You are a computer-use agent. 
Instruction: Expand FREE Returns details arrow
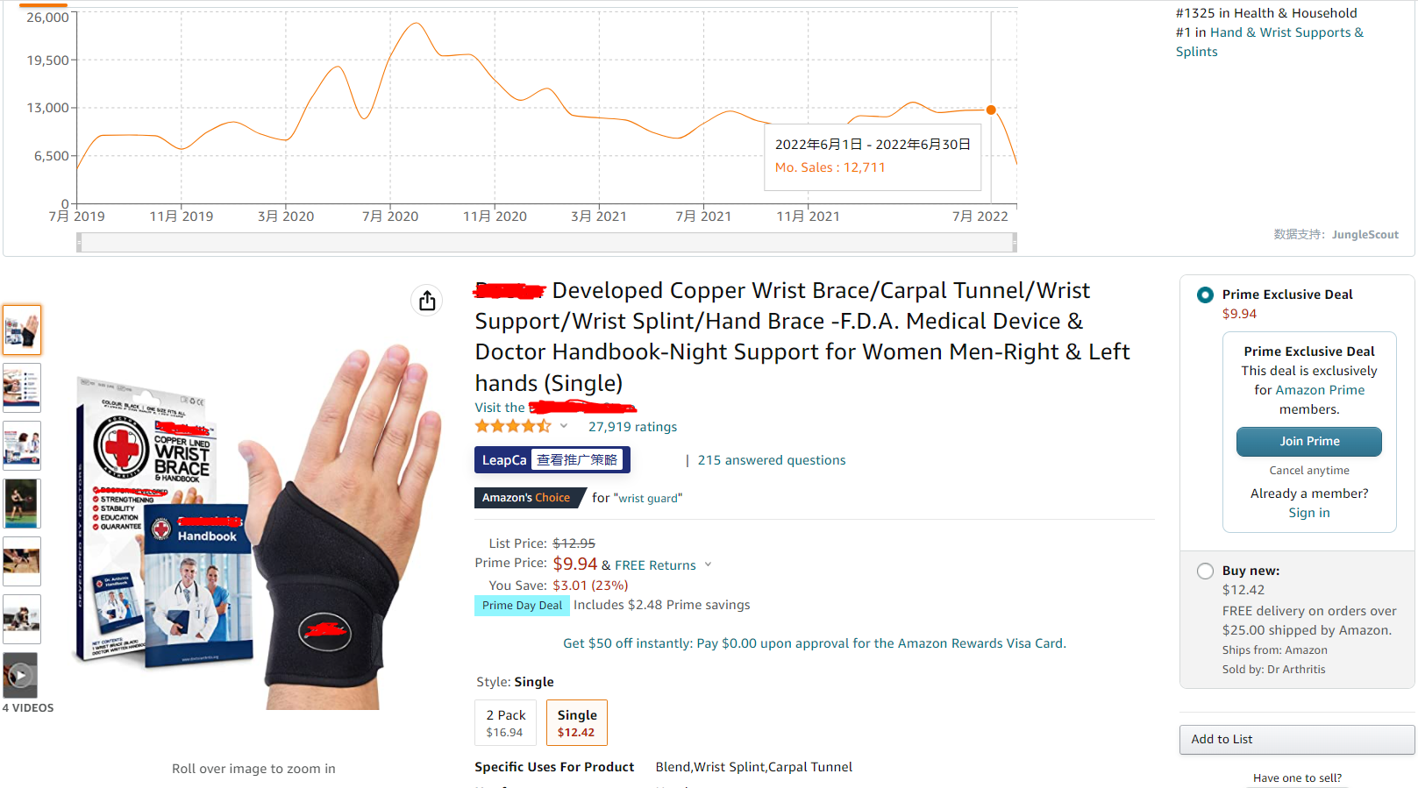708,564
